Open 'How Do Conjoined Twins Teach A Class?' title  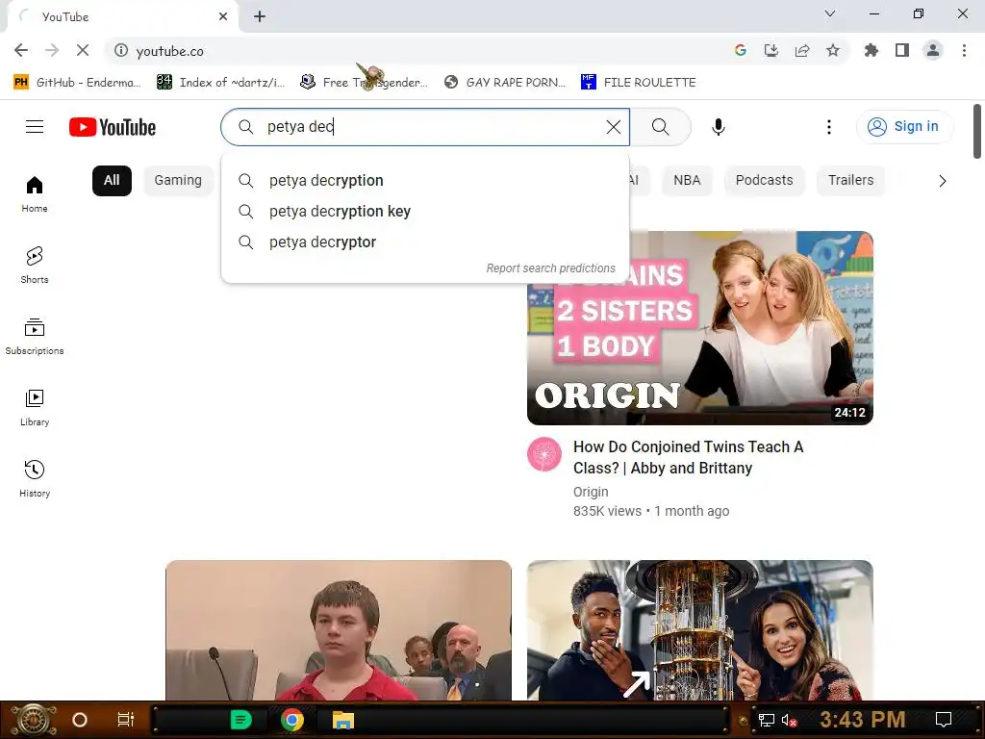pos(689,457)
